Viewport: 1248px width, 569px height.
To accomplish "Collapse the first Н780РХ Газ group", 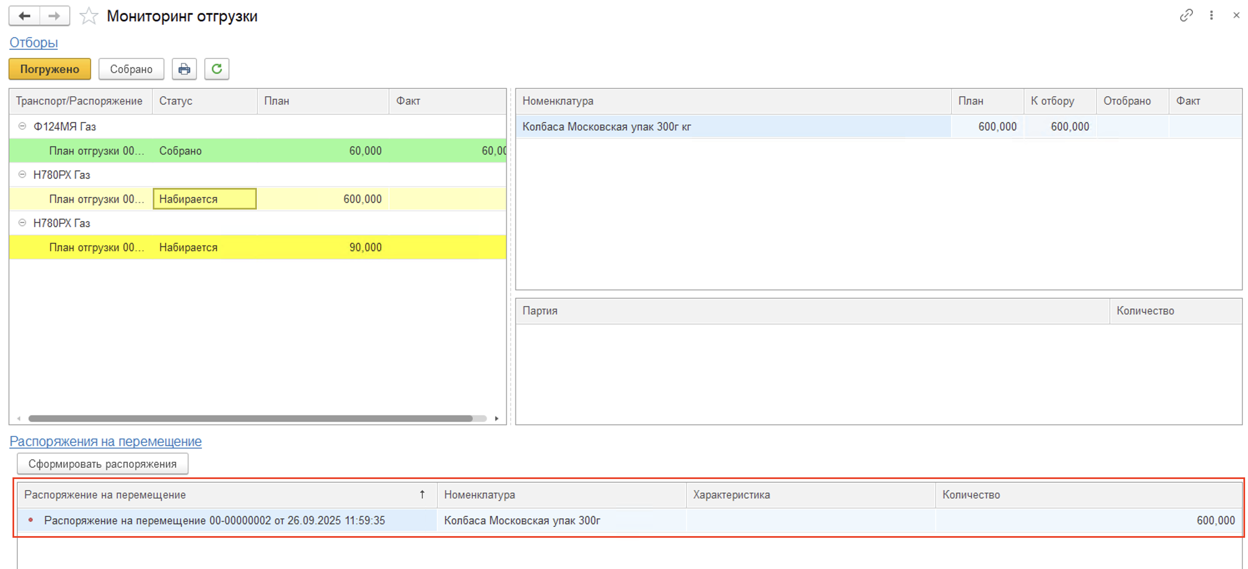I will tap(22, 175).
